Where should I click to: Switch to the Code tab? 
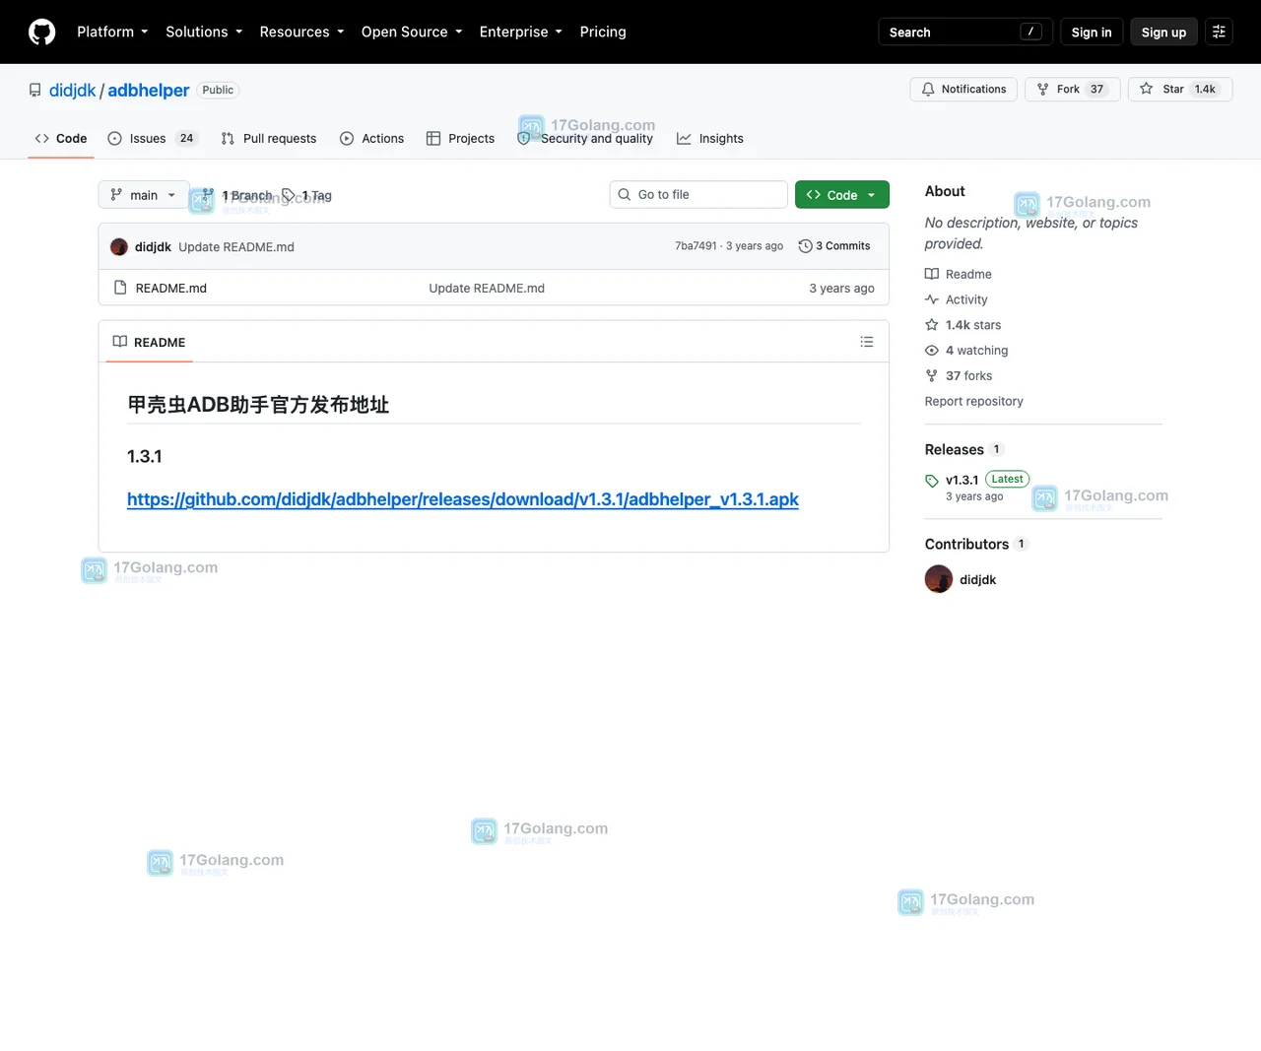61,138
